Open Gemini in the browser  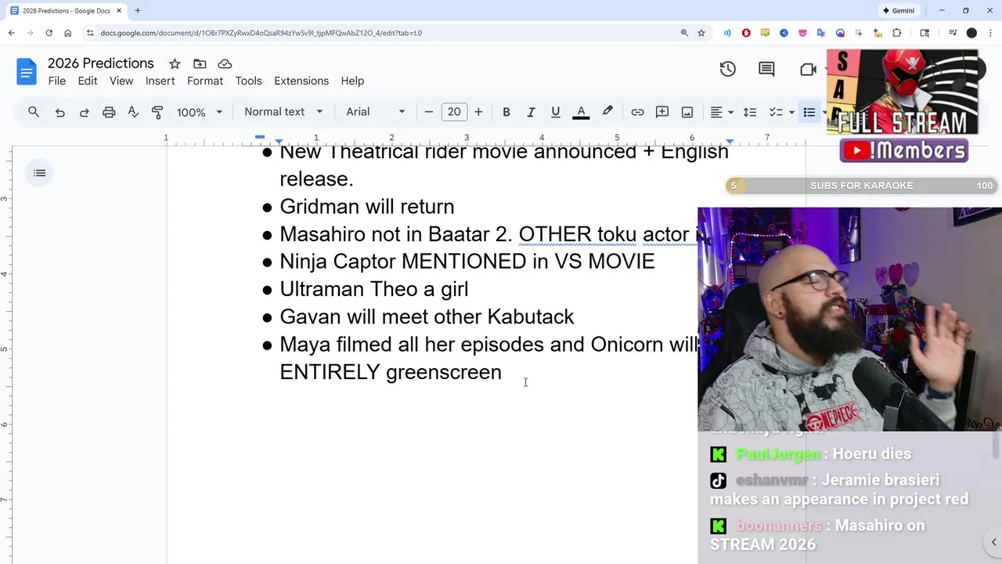(898, 11)
